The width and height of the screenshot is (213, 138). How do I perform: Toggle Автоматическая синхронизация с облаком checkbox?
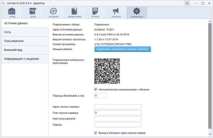pos(96,90)
